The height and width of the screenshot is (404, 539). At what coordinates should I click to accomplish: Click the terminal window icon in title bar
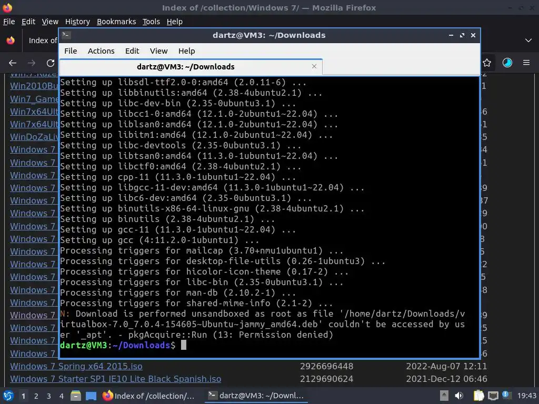point(66,35)
